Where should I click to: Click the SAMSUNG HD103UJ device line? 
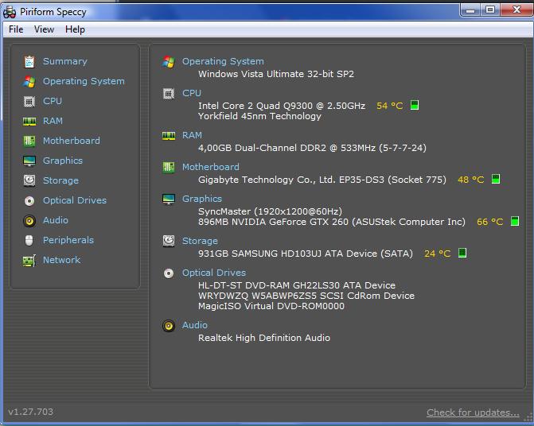pyautogui.click(x=306, y=254)
